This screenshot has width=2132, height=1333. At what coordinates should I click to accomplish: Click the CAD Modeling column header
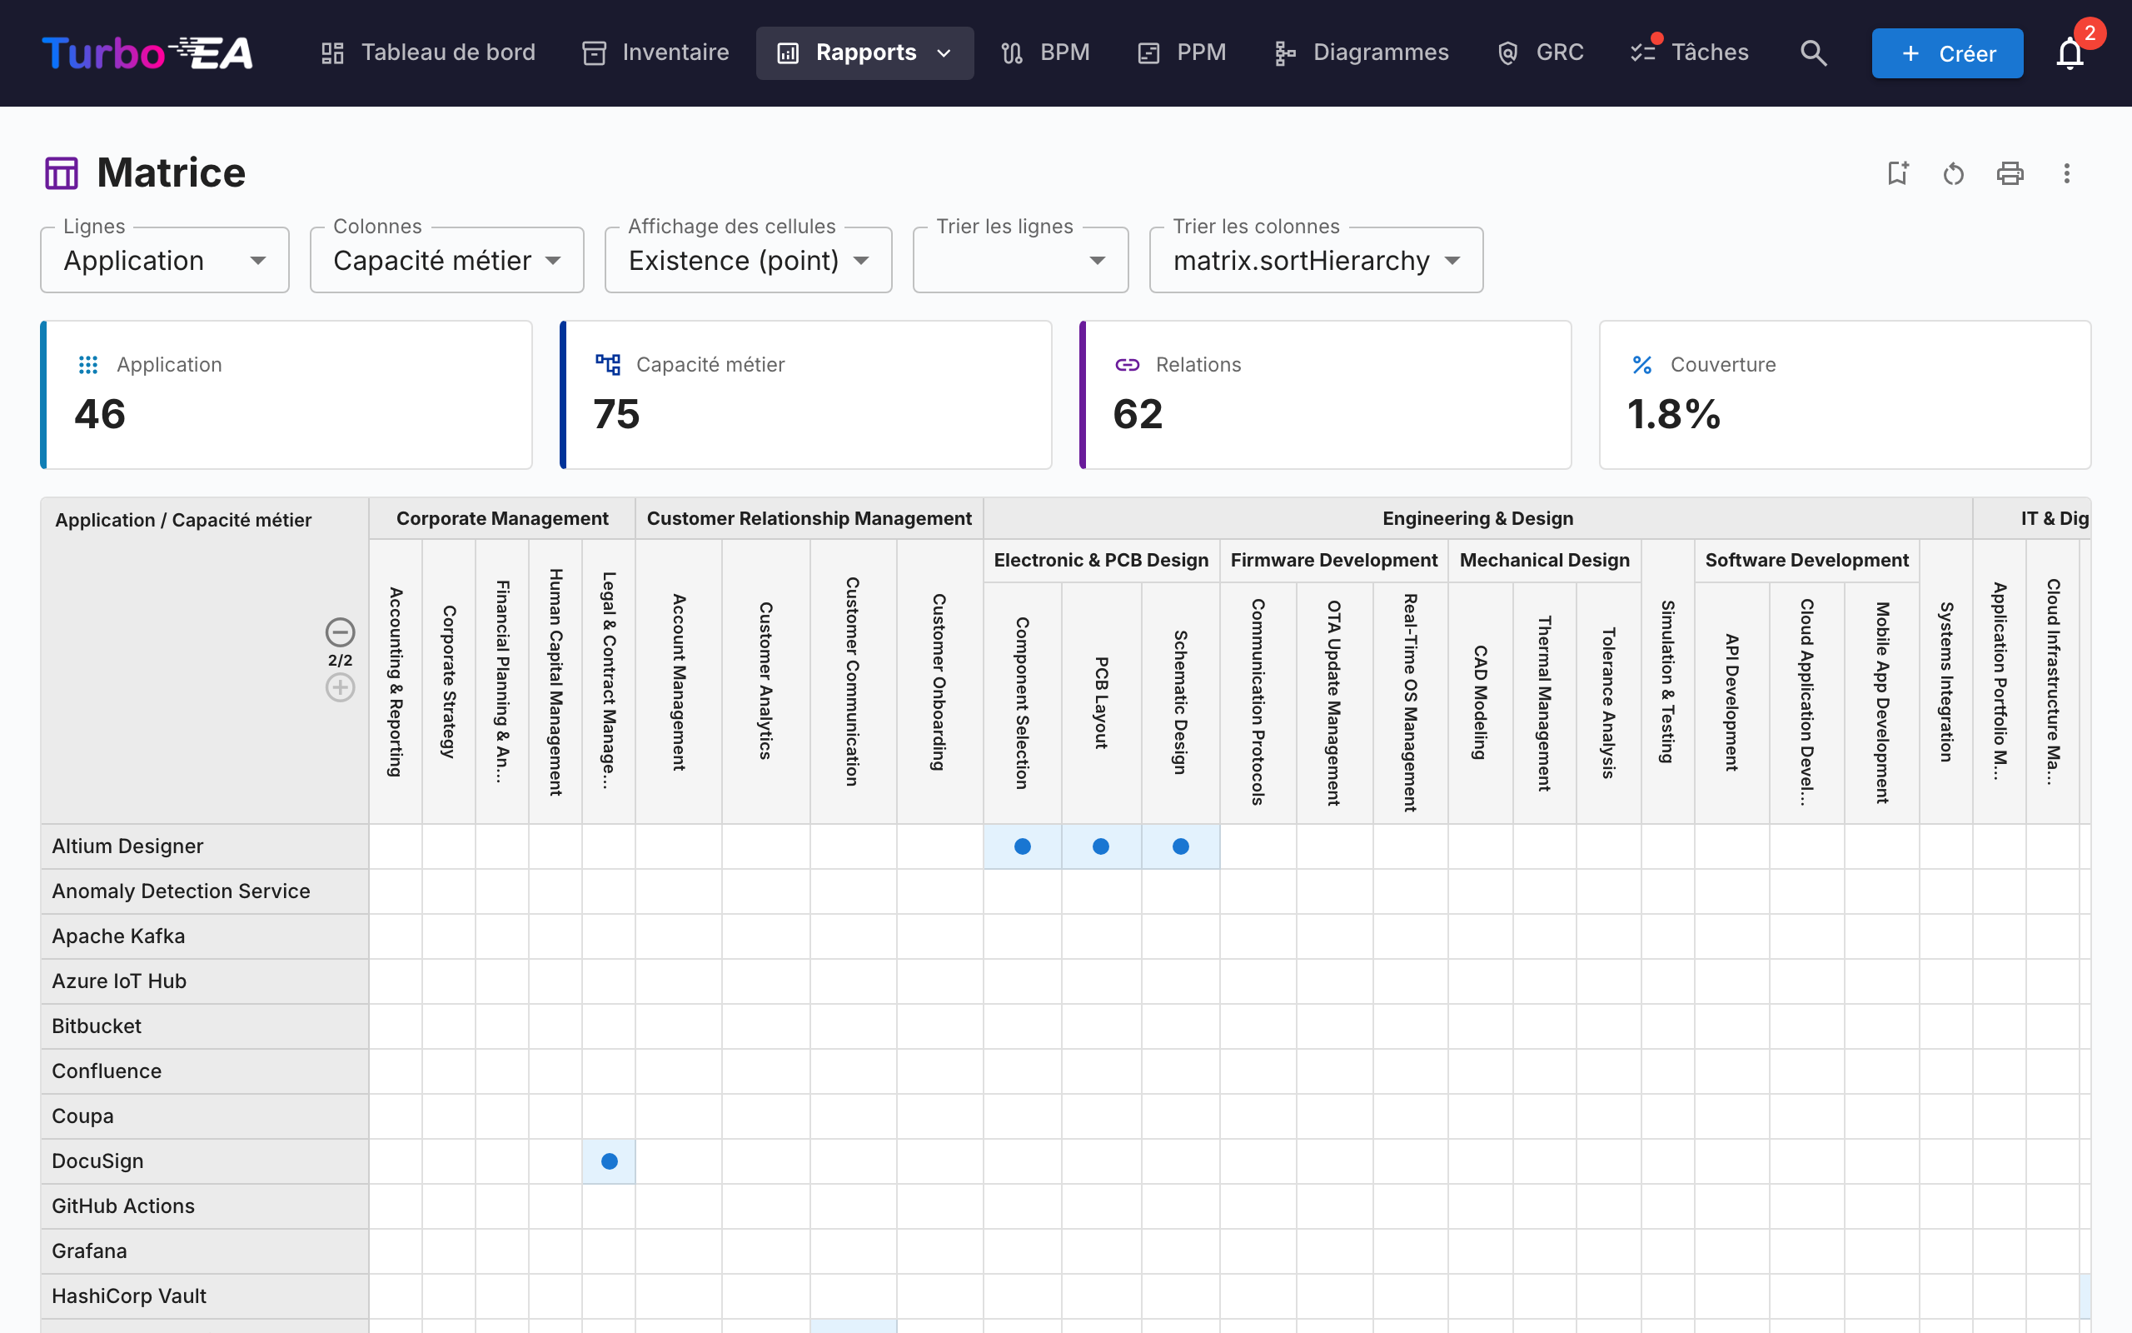tap(1481, 702)
